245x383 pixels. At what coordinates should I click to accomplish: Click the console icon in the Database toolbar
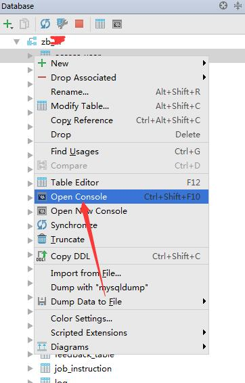pos(117,24)
